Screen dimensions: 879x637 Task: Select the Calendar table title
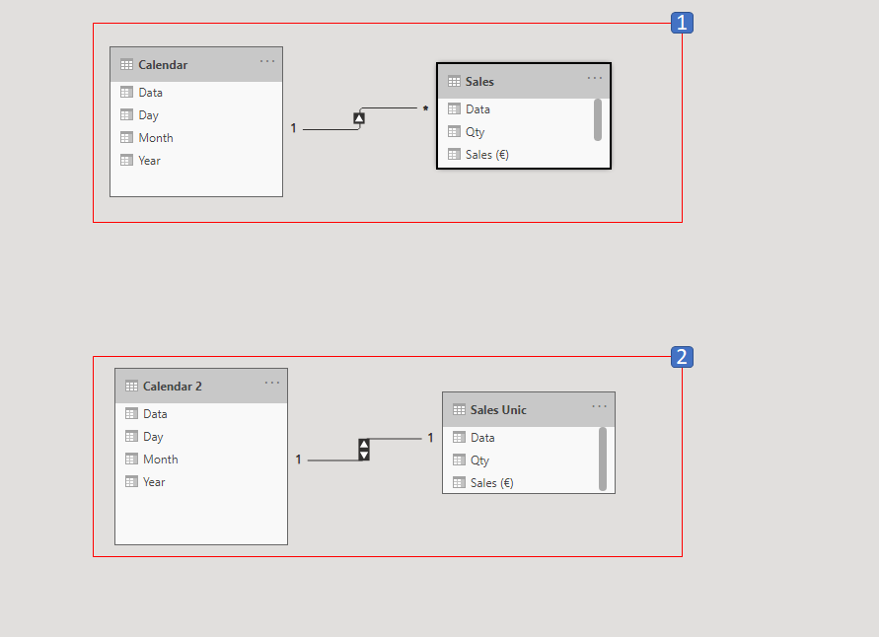coord(163,65)
